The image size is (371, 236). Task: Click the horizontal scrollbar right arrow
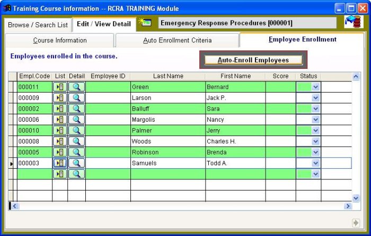click(x=348, y=206)
